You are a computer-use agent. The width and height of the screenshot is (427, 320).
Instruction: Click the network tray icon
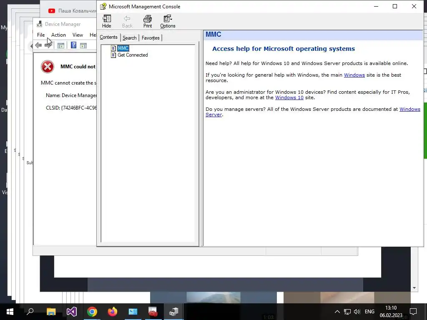click(x=347, y=312)
